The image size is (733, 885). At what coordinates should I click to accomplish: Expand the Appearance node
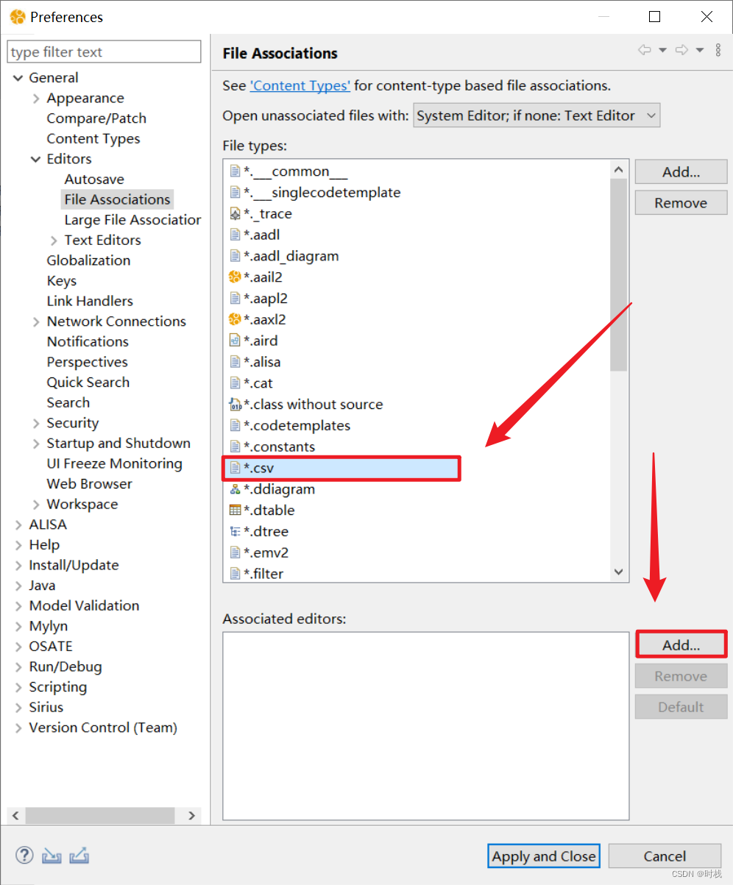tap(36, 99)
